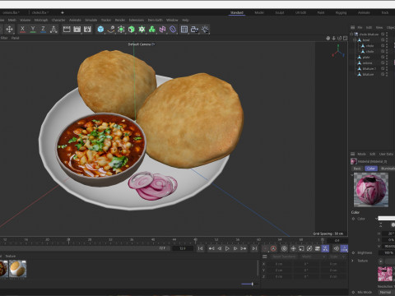Switch to the UV Edit layout
Screen dimensions: 395x296
click(300, 12)
